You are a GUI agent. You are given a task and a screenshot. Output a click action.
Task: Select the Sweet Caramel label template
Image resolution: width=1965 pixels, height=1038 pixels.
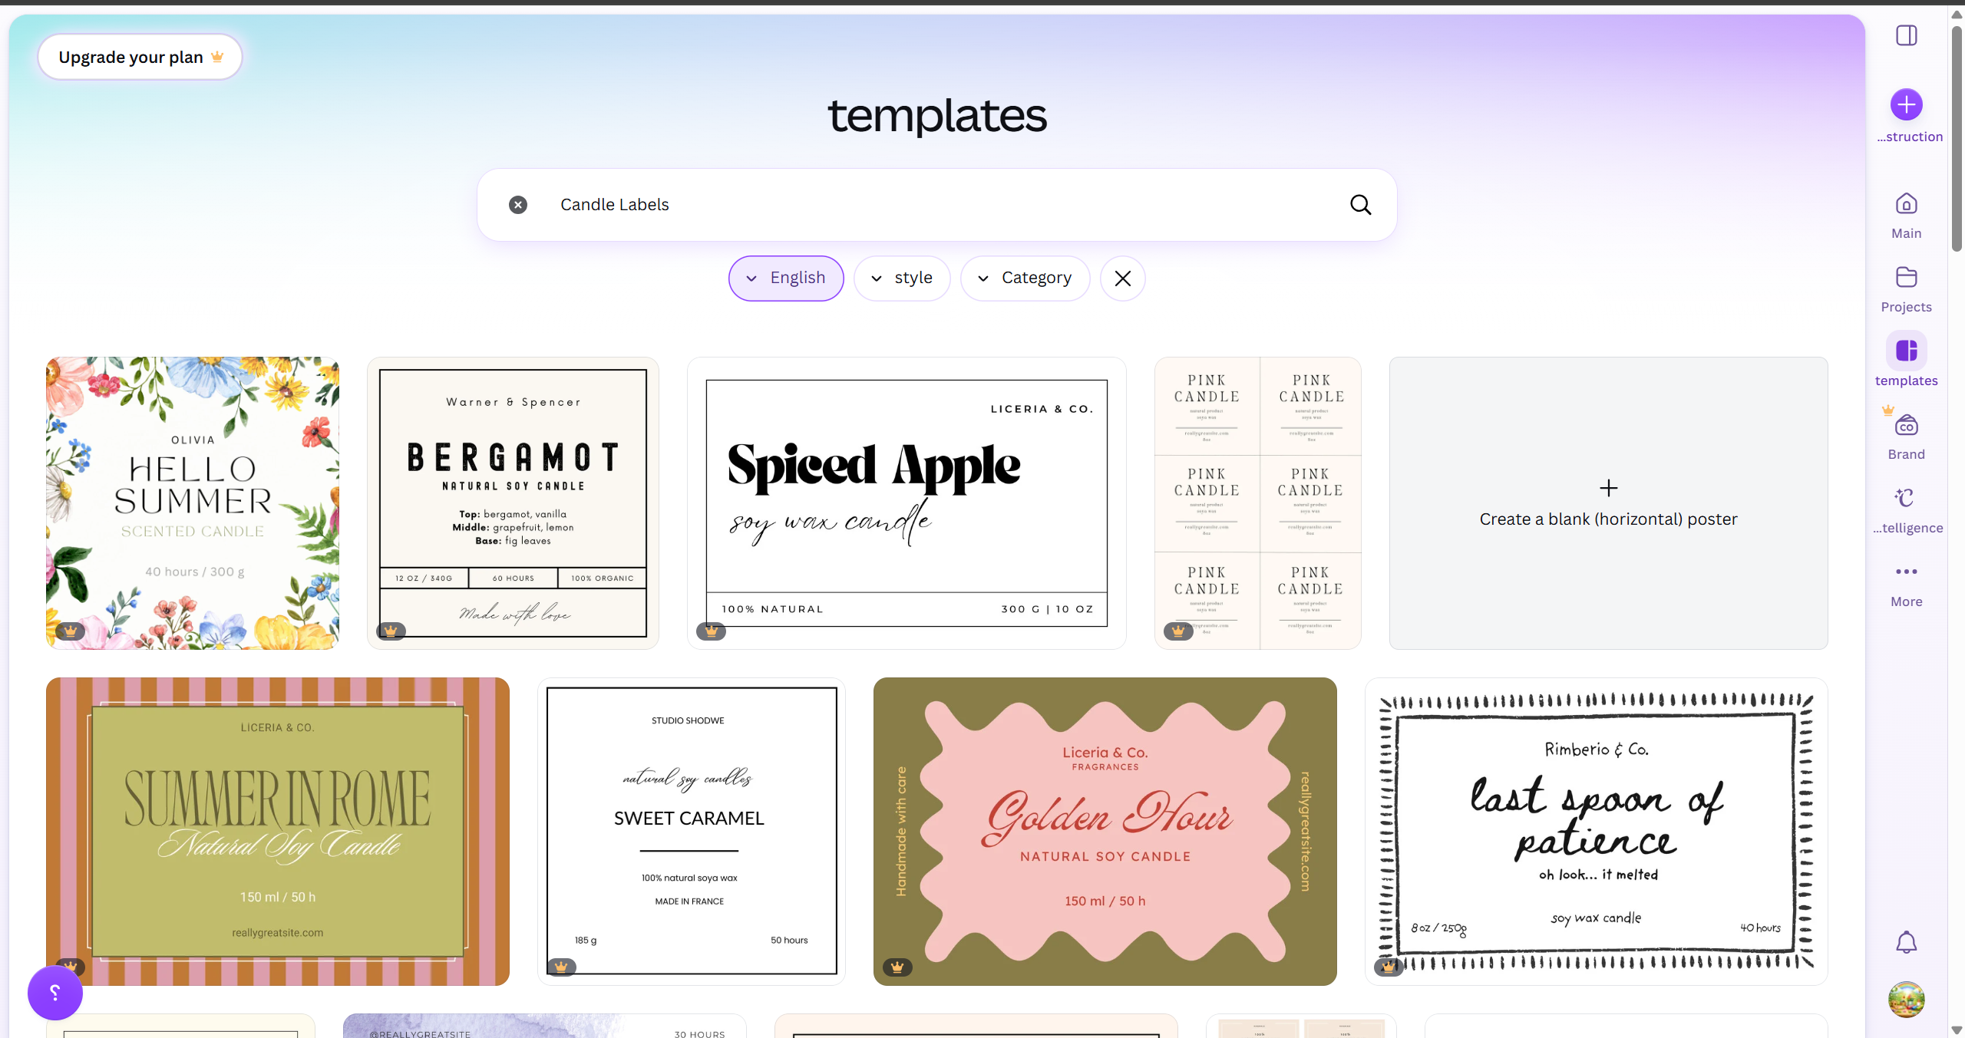(x=692, y=832)
